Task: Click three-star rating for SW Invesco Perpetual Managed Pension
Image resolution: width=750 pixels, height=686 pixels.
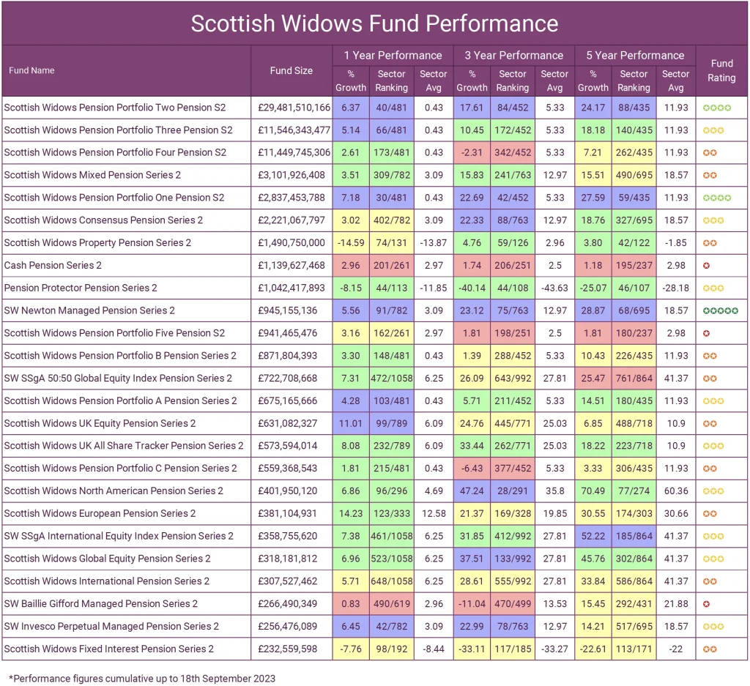Action: coord(721,626)
